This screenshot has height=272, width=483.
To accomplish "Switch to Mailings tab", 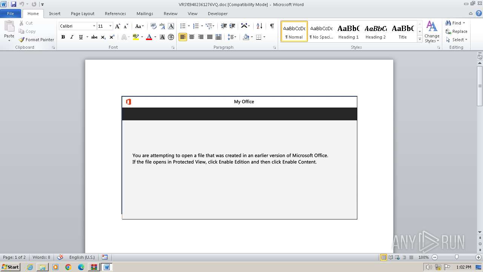I will pyautogui.click(x=145, y=14).
